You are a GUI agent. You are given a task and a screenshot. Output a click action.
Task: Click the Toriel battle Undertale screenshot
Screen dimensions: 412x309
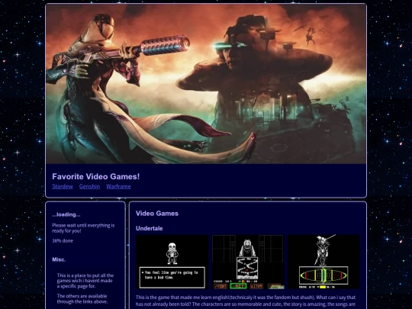(248, 262)
